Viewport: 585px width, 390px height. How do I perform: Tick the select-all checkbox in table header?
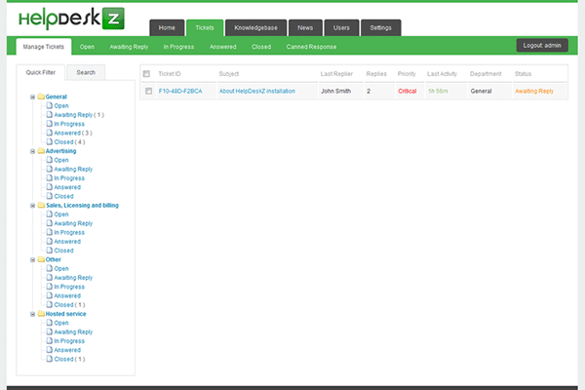point(147,74)
